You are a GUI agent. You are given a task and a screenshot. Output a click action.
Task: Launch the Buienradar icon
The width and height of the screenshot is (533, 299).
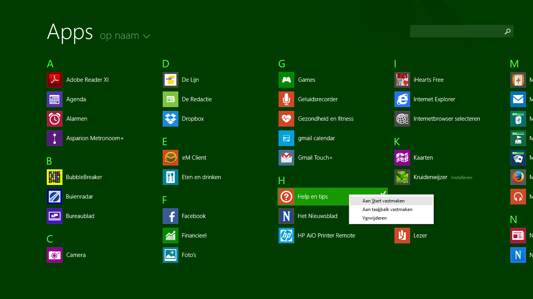point(55,197)
